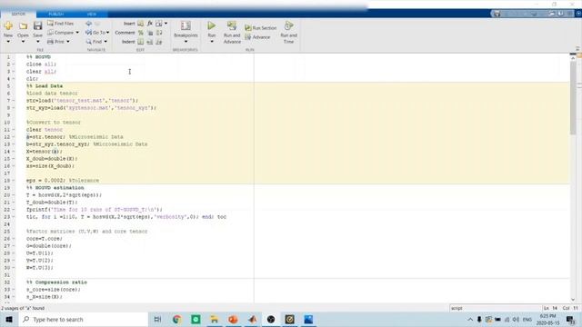Switch to the PUBLISH tab
The image size is (582, 327).
(56, 15)
